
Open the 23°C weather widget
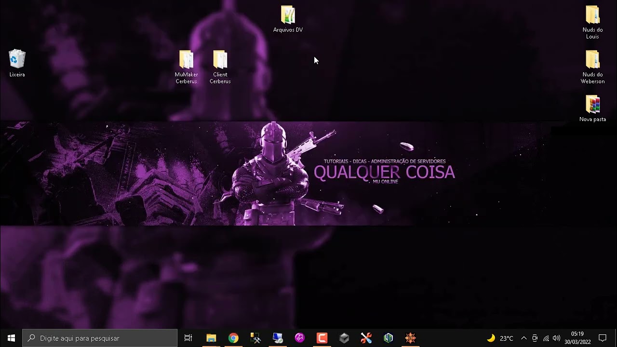point(500,338)
